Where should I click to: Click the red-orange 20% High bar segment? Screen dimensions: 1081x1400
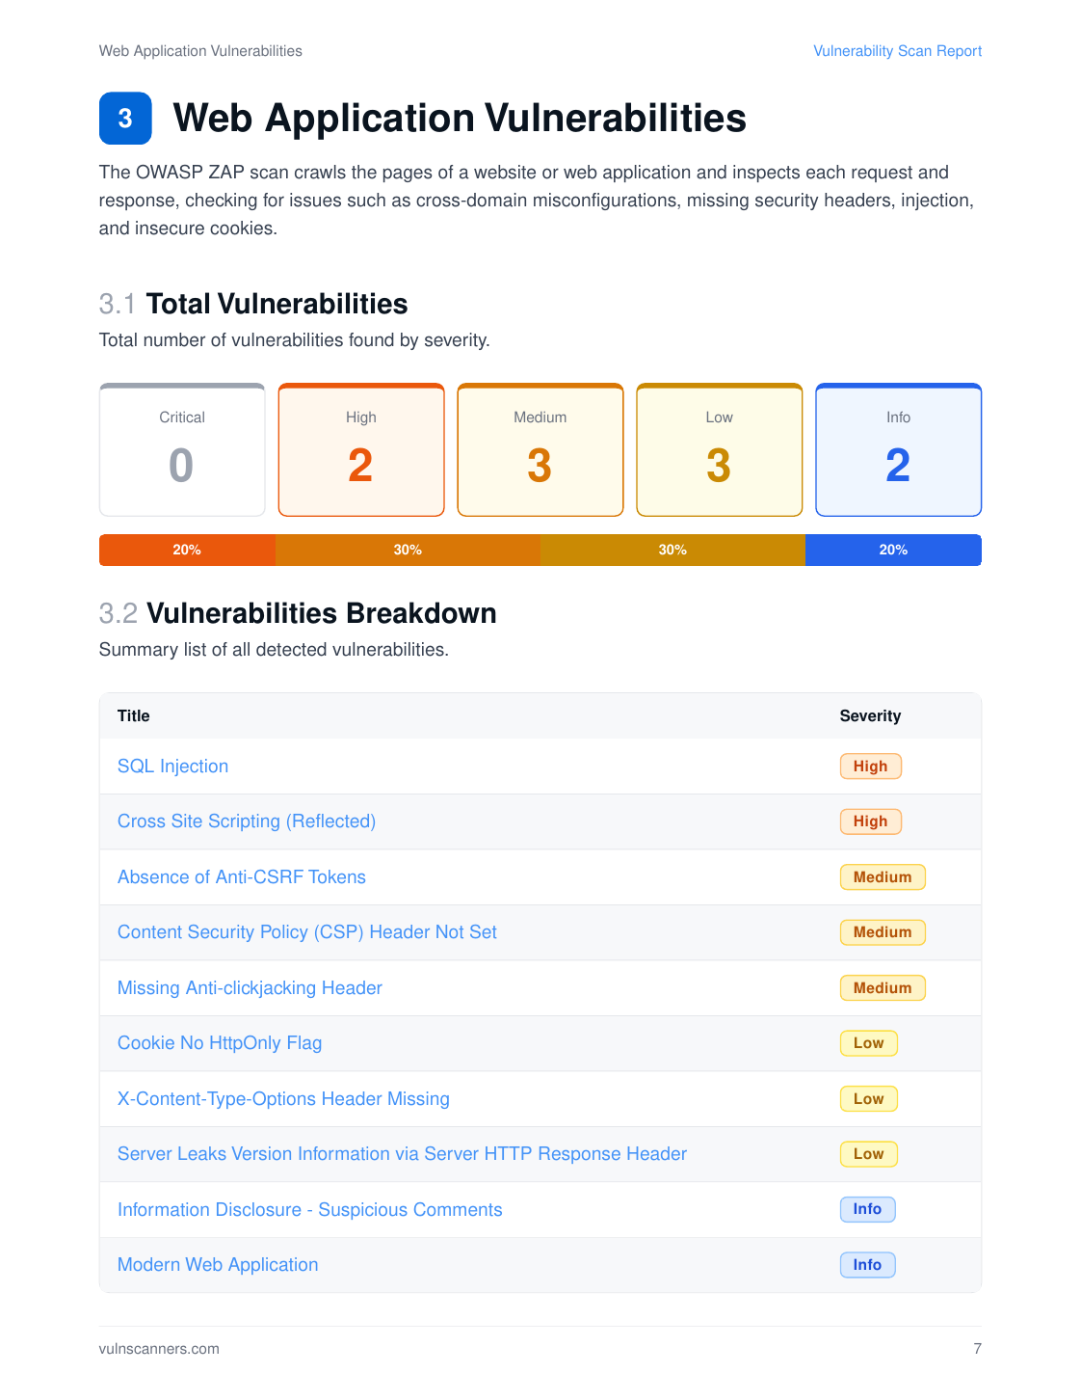187,550
